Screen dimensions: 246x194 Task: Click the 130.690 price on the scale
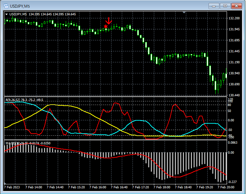pos(235,84)
